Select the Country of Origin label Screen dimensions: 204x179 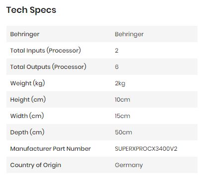(36, 165)
